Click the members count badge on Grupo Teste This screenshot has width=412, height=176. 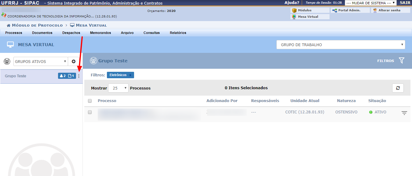click(x=63, y=76)
